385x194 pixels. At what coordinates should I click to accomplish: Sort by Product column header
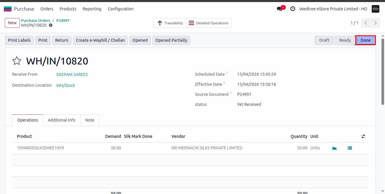click(x=24, y=136)
